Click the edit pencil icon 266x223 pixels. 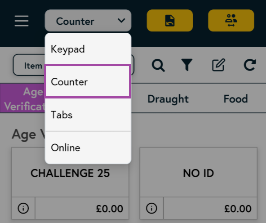click(218, 65)
